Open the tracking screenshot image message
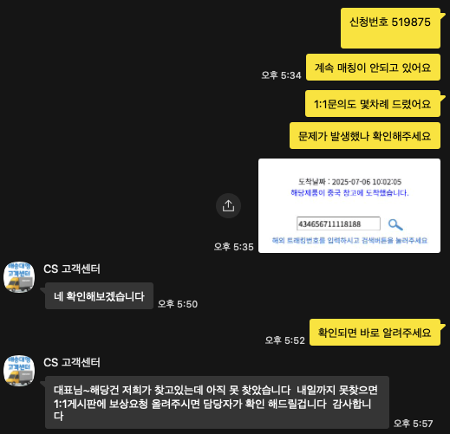The image size is (450, 434). coord(349,205)
